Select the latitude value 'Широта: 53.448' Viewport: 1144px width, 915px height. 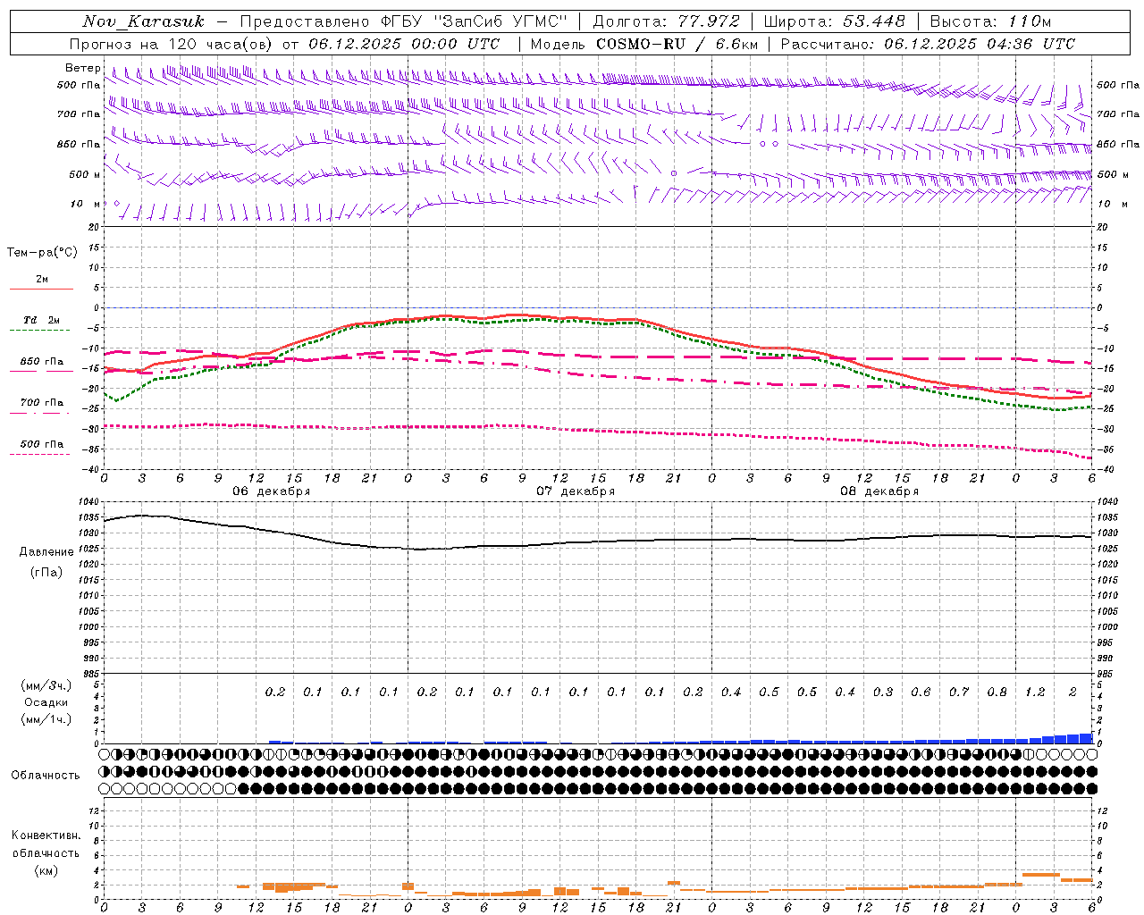(x=835, y=21)
